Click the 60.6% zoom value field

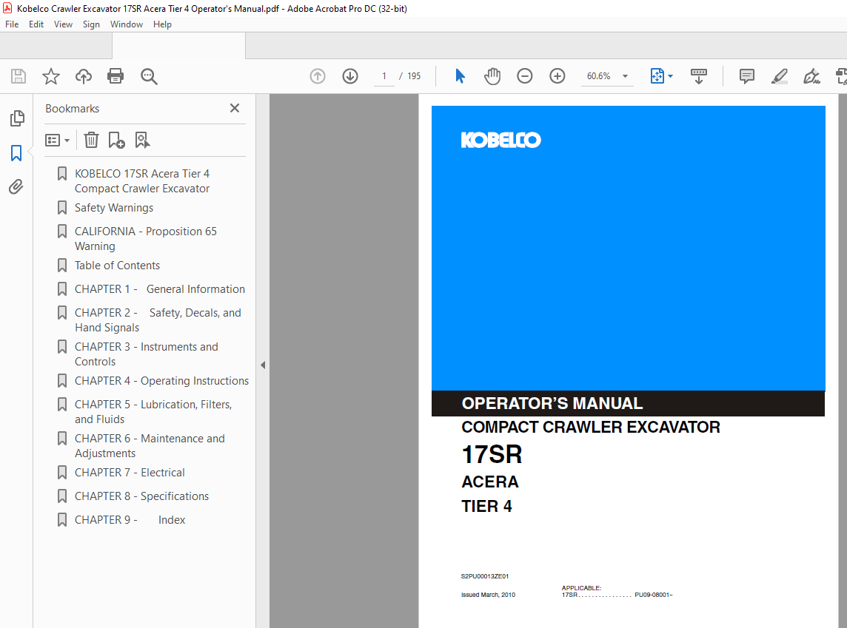[x=598, y=76]
